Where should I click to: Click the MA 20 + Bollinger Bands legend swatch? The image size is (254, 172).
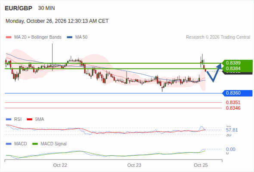(9, 37)
